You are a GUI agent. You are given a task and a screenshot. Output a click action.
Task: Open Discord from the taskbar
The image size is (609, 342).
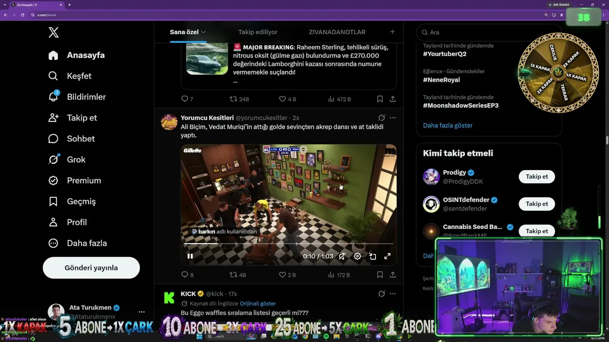tap(378, 336)
